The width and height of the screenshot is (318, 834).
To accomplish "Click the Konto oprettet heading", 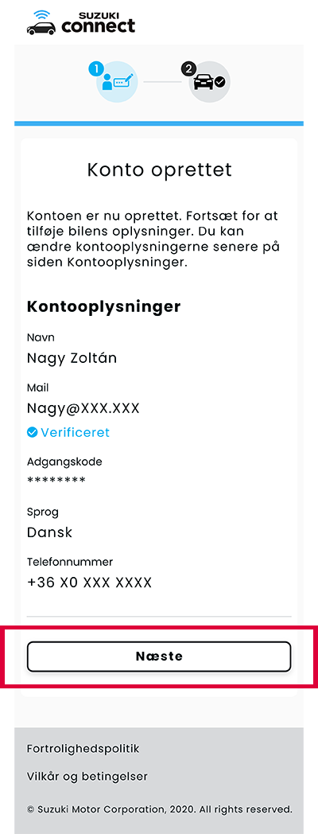I will click(x=160, y=170).
